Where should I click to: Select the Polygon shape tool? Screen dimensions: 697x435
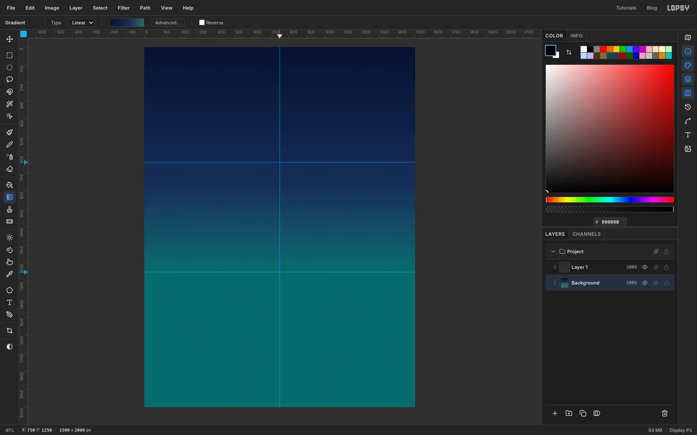(10, 290)
